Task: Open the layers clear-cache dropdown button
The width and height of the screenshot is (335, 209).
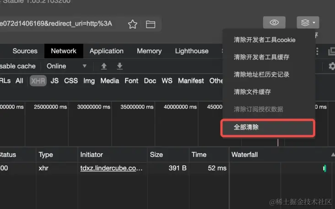Action: click(x=308, y=22)
